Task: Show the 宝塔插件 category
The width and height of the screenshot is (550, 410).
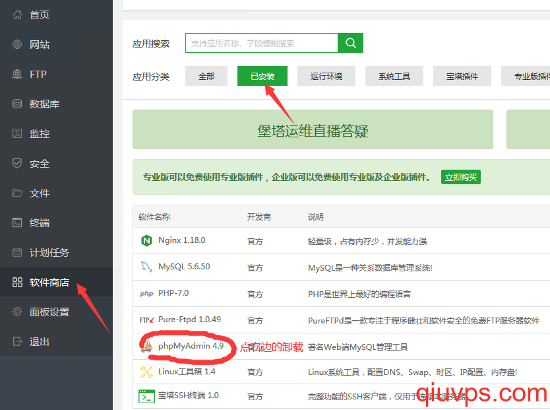Action: 462,76
